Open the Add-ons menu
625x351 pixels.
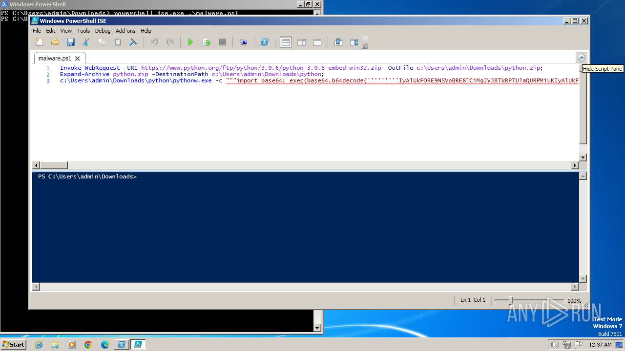(125, 31)
